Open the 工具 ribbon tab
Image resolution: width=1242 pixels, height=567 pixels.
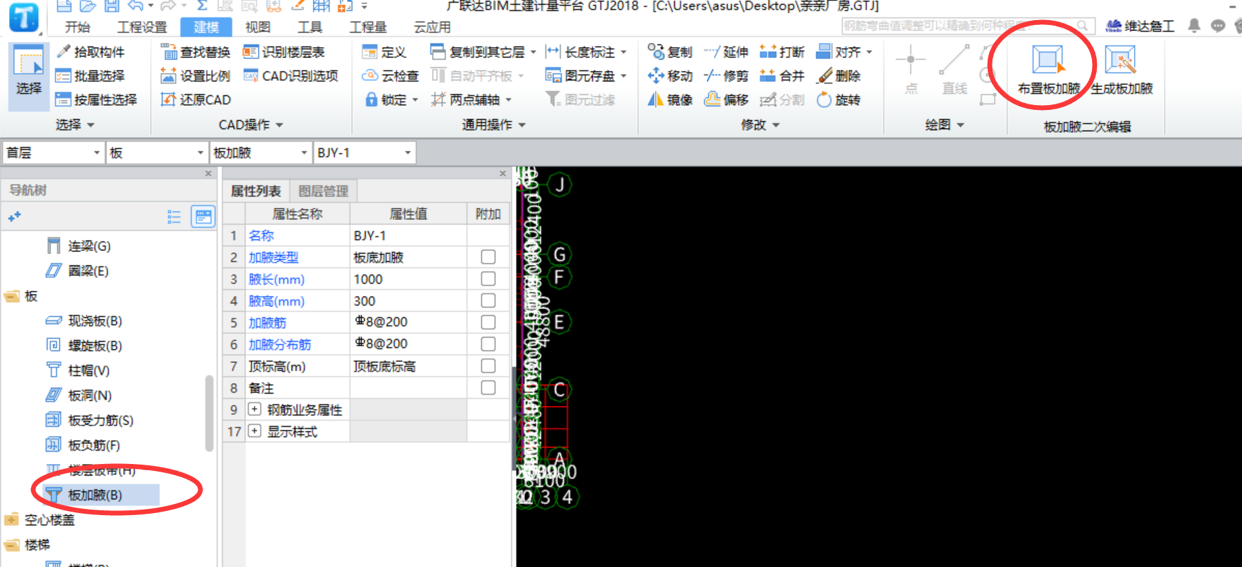[x=310, y=27]
